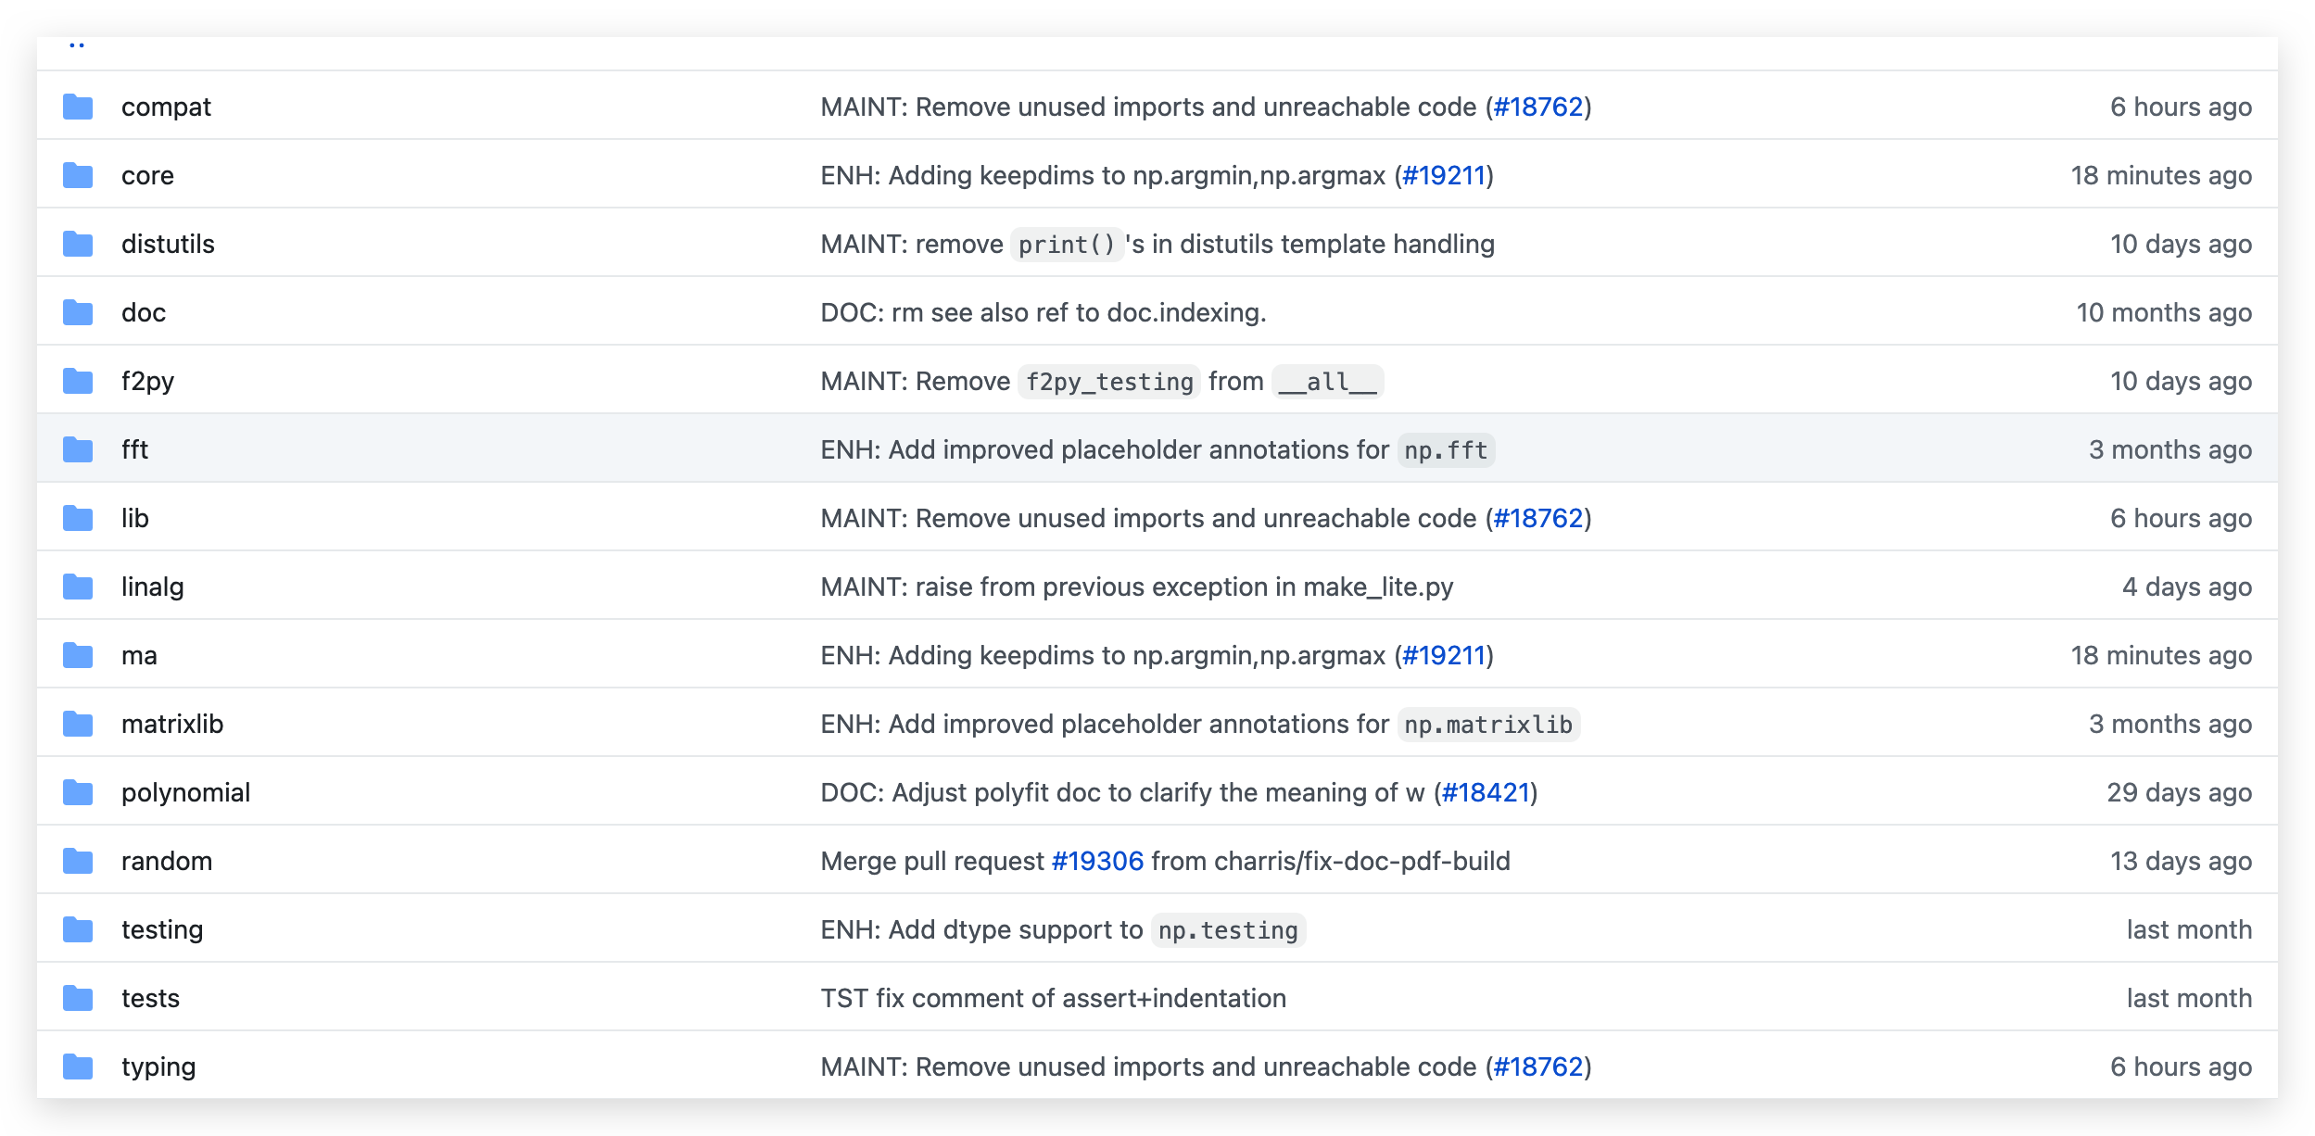Image resolution: width=2315 pixels, height=1136 pixels.
Task: Open the lib folder name link
Action: click(x=135, y=519)
